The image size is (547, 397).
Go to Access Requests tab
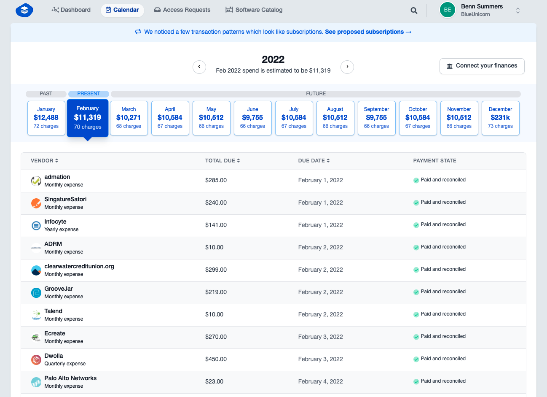point(182,10)
